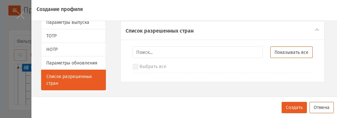Click the Показывать все button
This screenshot has width=337, height=118.
tap(291, 52)
